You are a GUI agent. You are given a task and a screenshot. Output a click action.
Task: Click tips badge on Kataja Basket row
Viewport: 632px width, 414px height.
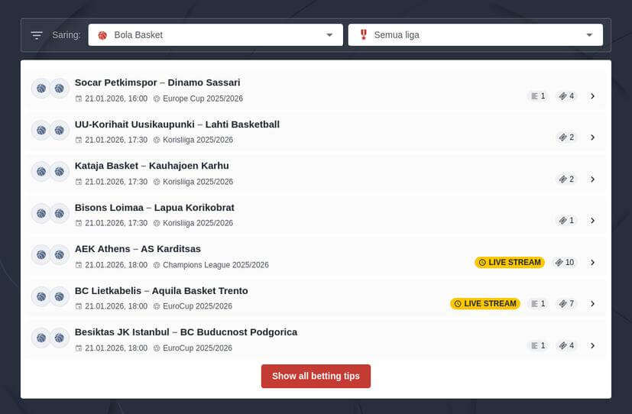[x=566, y=180]
